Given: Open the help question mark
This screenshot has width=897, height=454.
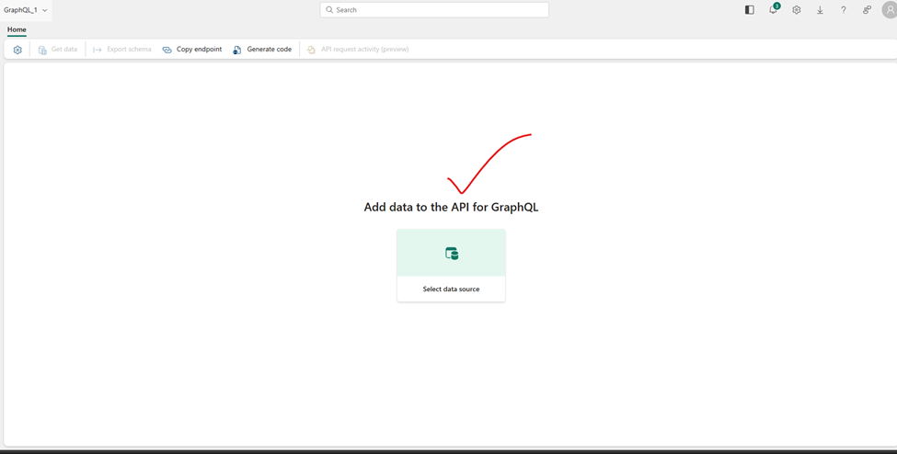Looking at the screenshot, I should [x=844, y=10].
